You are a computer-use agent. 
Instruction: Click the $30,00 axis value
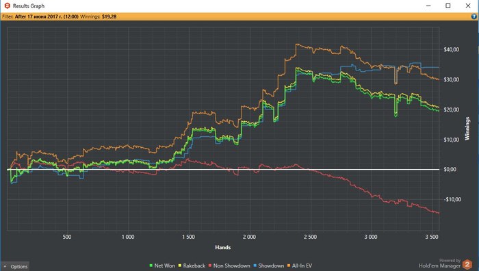451,79
